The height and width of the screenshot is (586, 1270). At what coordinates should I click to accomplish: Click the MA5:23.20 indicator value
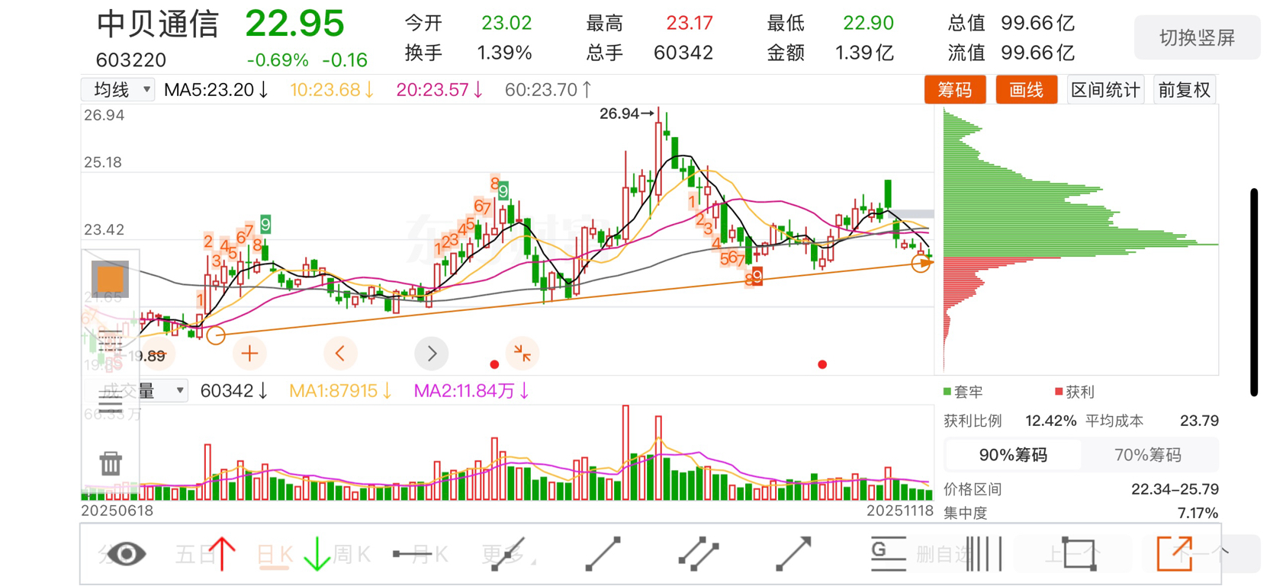[x=216, y=90]
